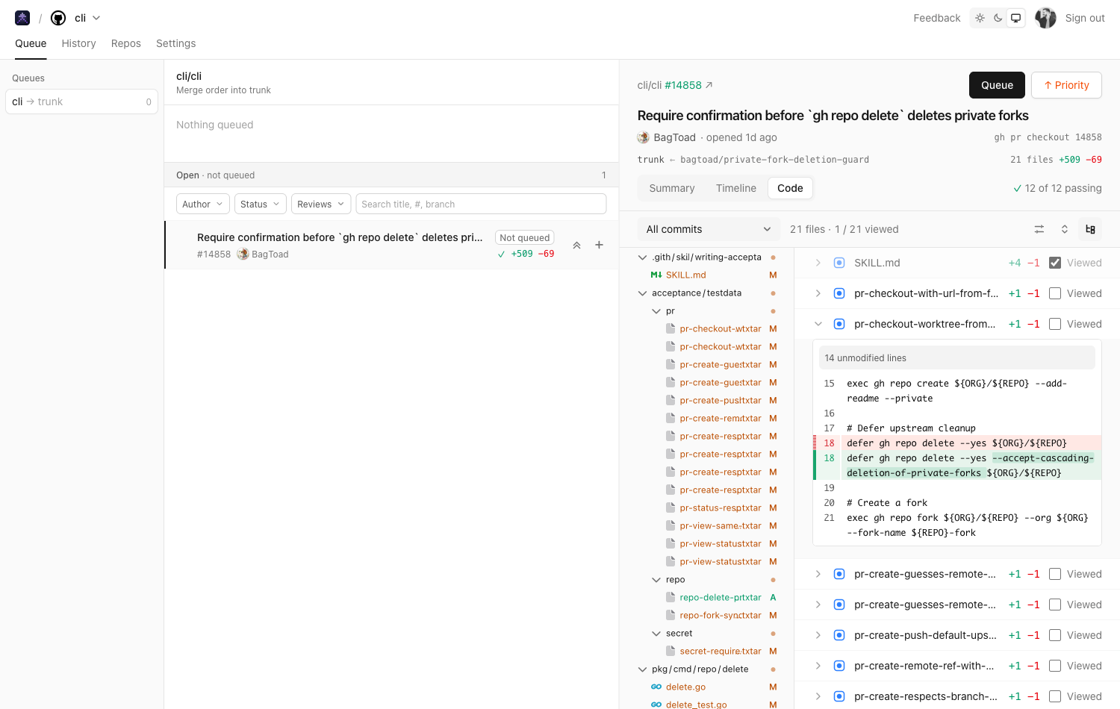Open diff settings sliders icon
This screenshot has width=1120, height=709.
click(1039, 229)
